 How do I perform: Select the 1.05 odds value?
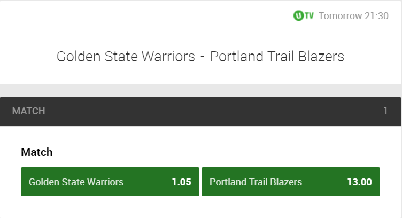coord(182,182)
